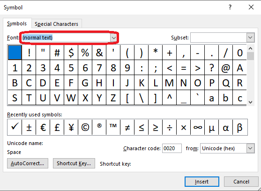Select the check mark recent symbol
The height and width of the screenshot is (191, 261).
tap(15, 127)
